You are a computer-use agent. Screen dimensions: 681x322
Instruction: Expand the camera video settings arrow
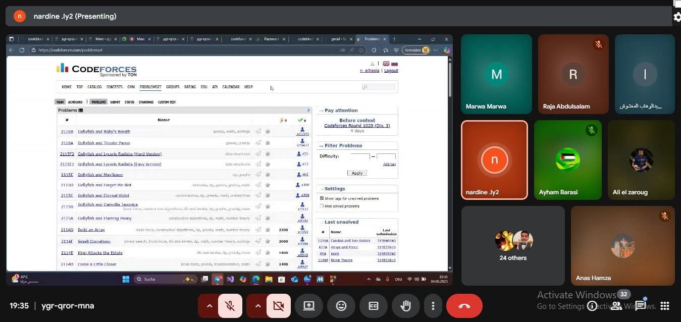coord(257,306)
